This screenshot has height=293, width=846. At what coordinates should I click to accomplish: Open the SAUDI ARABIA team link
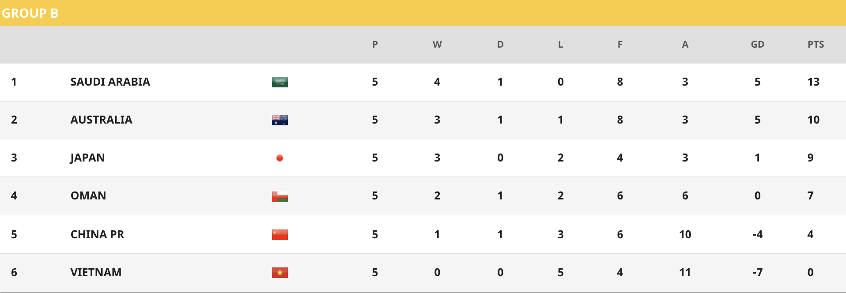click(x=110, y=82)
